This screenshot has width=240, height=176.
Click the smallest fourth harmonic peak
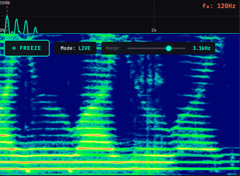click(35, 28)
